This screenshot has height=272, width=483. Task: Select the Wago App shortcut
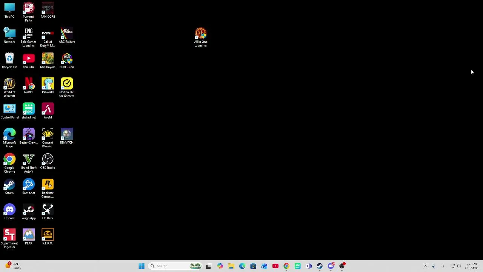(28, 212)
